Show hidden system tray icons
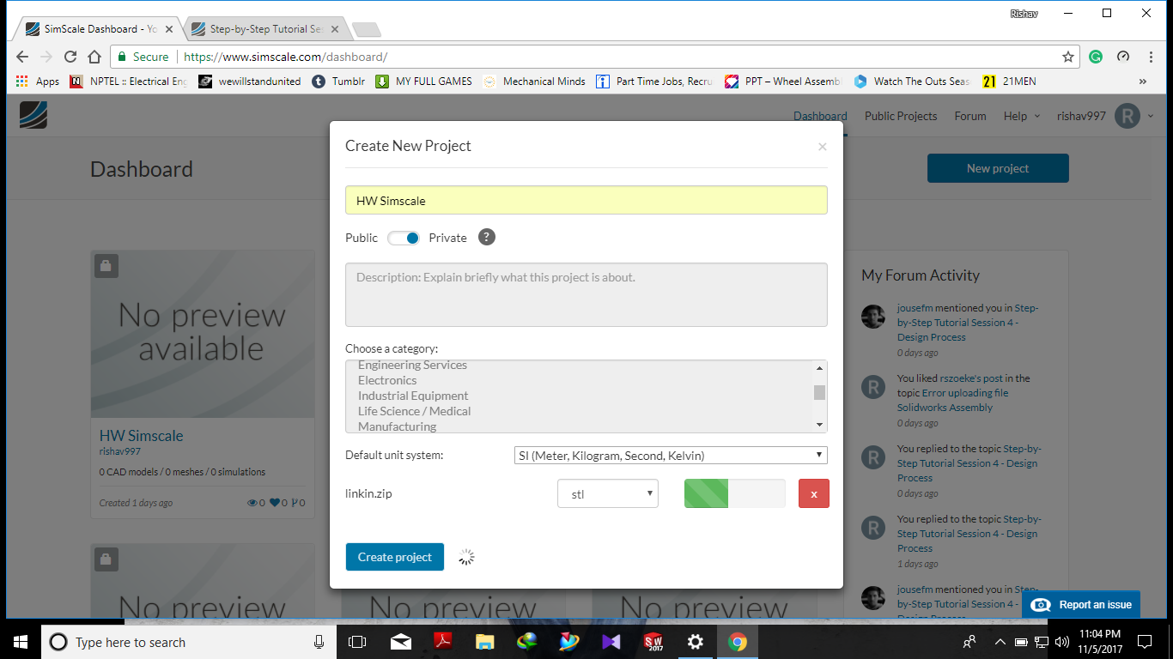The height and width of the screenshot is (659, 1173). tap(1000, 642)
